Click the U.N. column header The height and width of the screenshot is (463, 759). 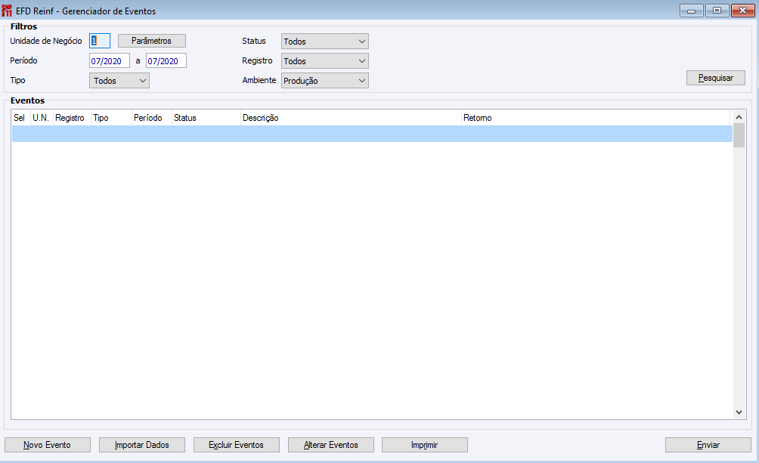coord(42,118)
